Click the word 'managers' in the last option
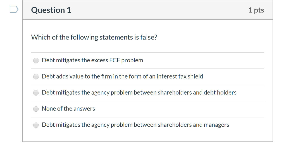Image resolution: width=286 pixels, height=152 pixels. (x=216, y=125)
